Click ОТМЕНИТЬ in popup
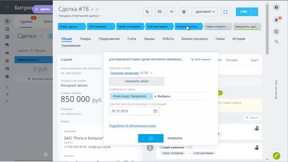This screenshot has height=162, width=288. pos(175,138)
